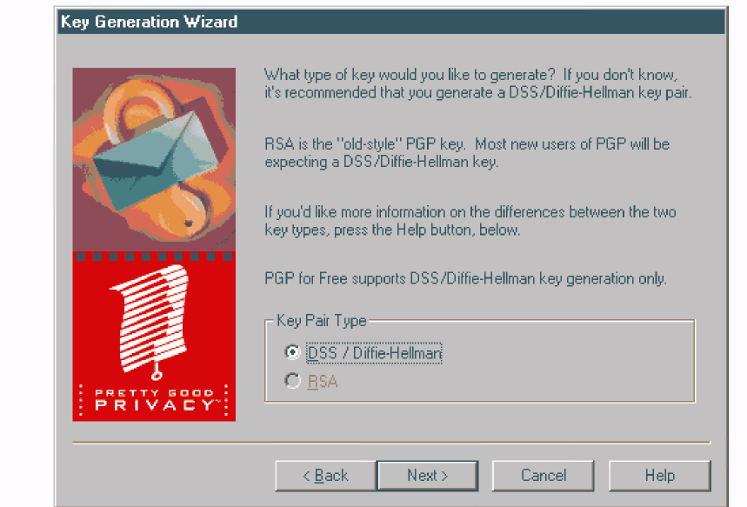The image size is (747, 507).
Task: Click the 'What type of key' question text
Action: (x=410, y=75)
